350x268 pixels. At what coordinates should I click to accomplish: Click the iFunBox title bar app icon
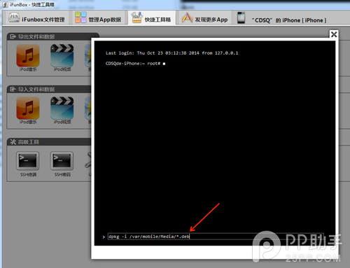(5, 4)
